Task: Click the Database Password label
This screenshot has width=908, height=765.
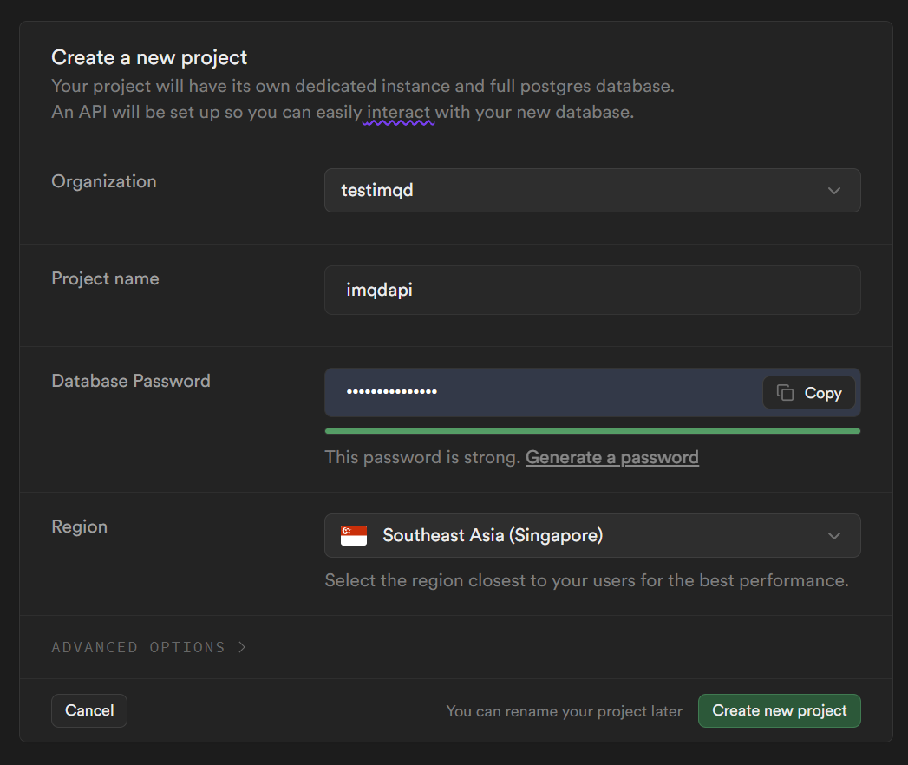Action: [131, 381]
